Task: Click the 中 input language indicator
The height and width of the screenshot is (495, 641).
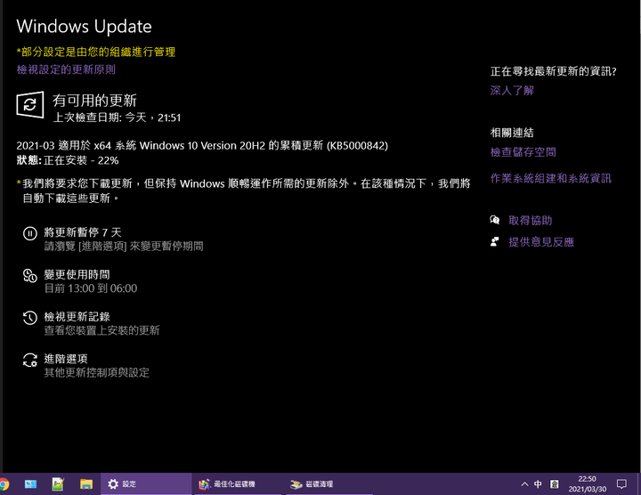Action: [538, 484]
